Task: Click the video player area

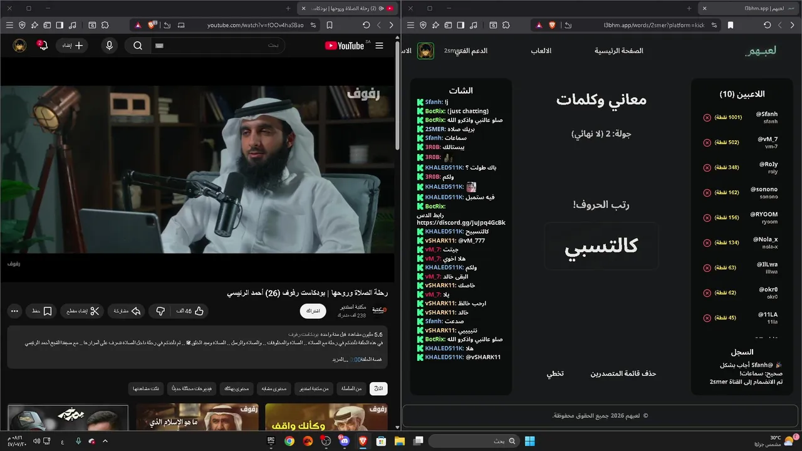Action: coord(197,169)
